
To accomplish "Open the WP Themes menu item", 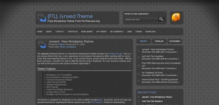I will point(102,32).
